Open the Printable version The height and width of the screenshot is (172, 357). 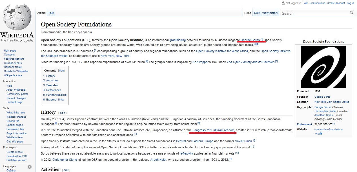pyautogui.click(x=16, y=160)
